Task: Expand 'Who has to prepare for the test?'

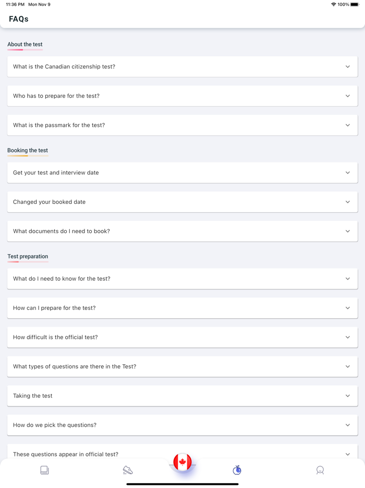Action: [182, 96]
